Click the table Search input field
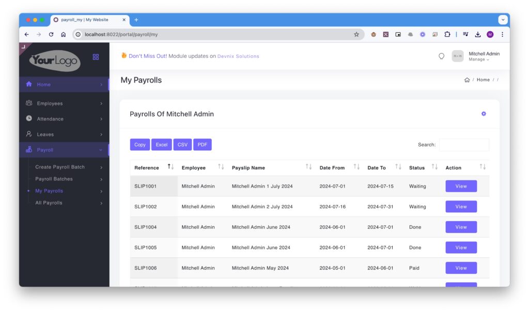The image size is (529, 312). click(463, 145)
